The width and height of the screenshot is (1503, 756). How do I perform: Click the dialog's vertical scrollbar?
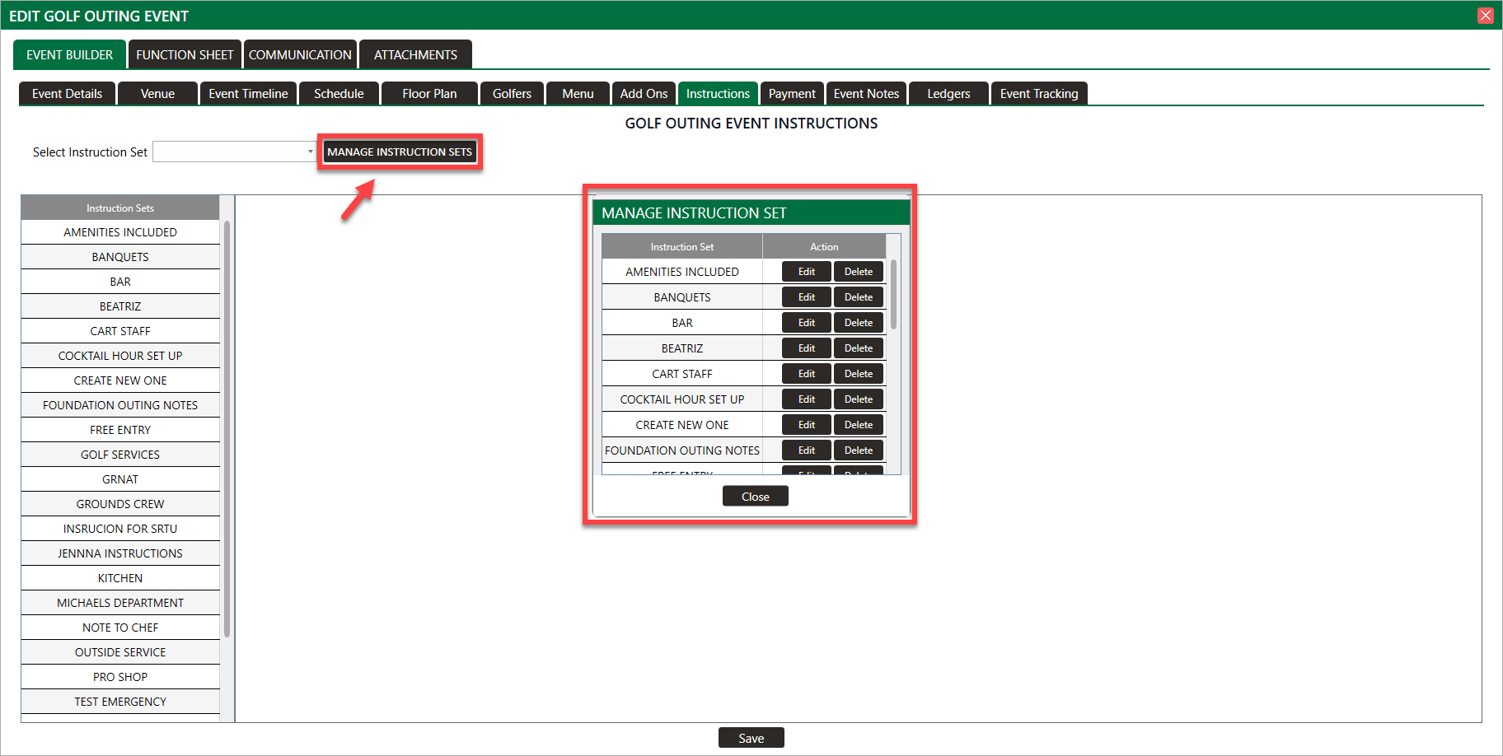pyautogui.click(x=893, y=296)
